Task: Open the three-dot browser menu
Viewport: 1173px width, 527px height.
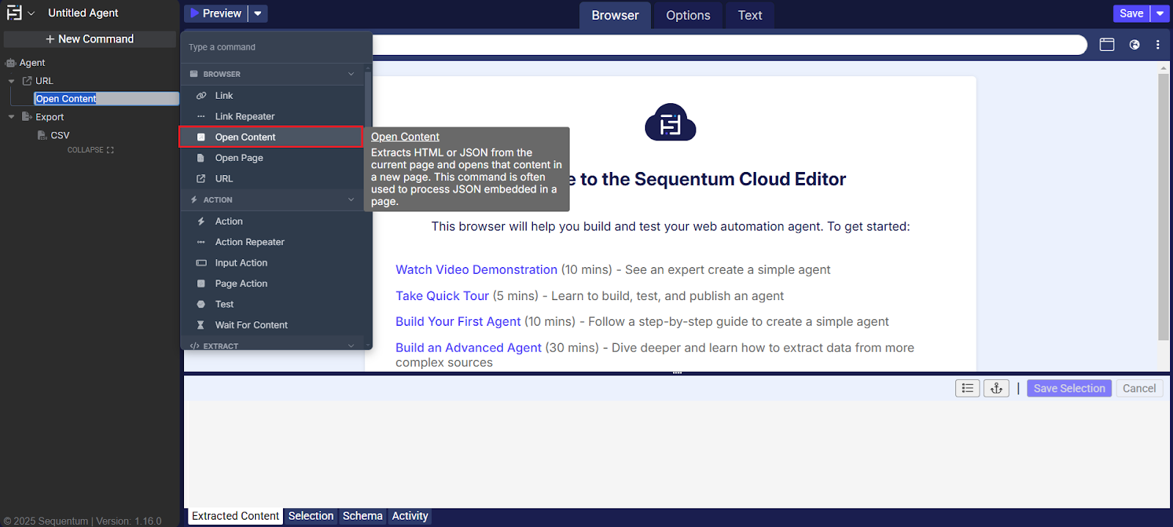Action: [x=1158, y=45]
